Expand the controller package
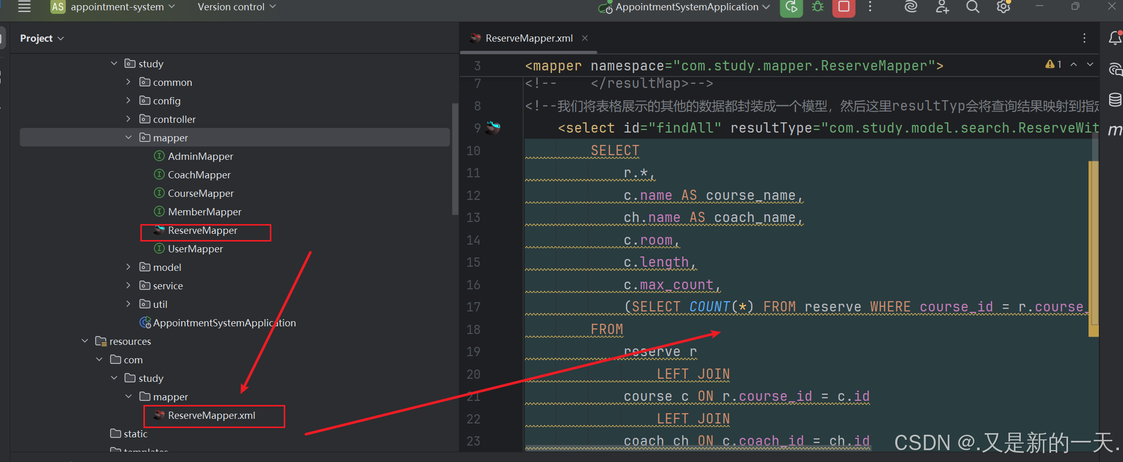Screen dimensions: 1123x462 point(128,119)
